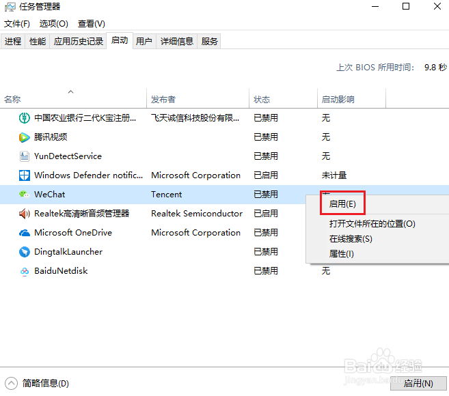Choose 启用(E) in the context menu
This screenshot has width=449, height=396.
(342, 204)
